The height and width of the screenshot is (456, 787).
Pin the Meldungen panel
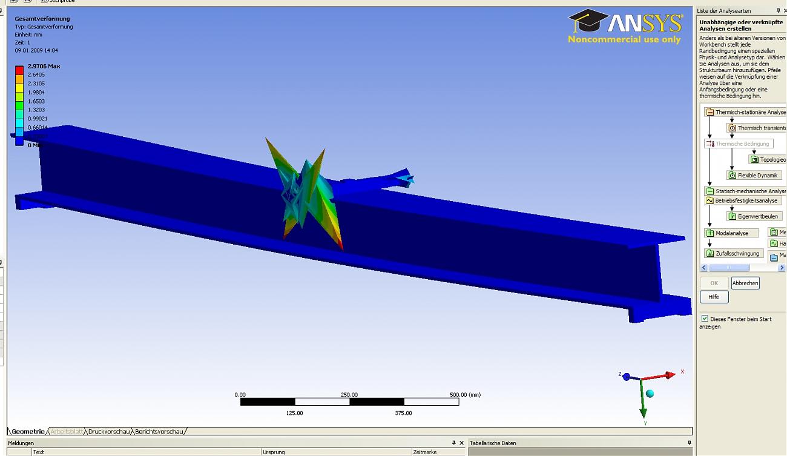(454, 443)
